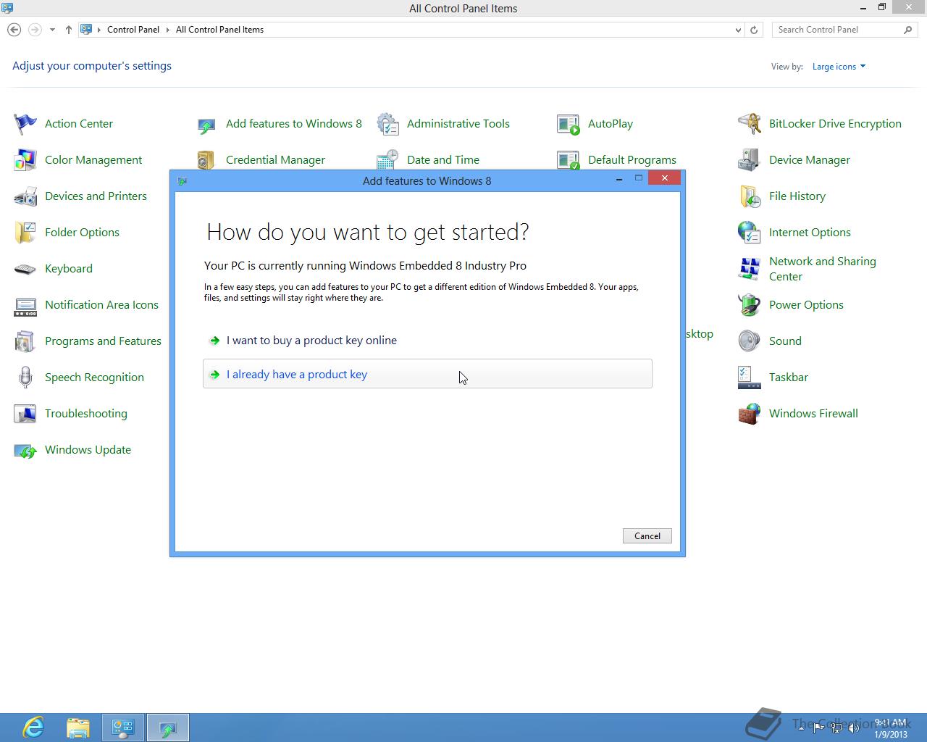927x742 pixels.
Task: Open the Keyboard text link
Action: [69, 269]
